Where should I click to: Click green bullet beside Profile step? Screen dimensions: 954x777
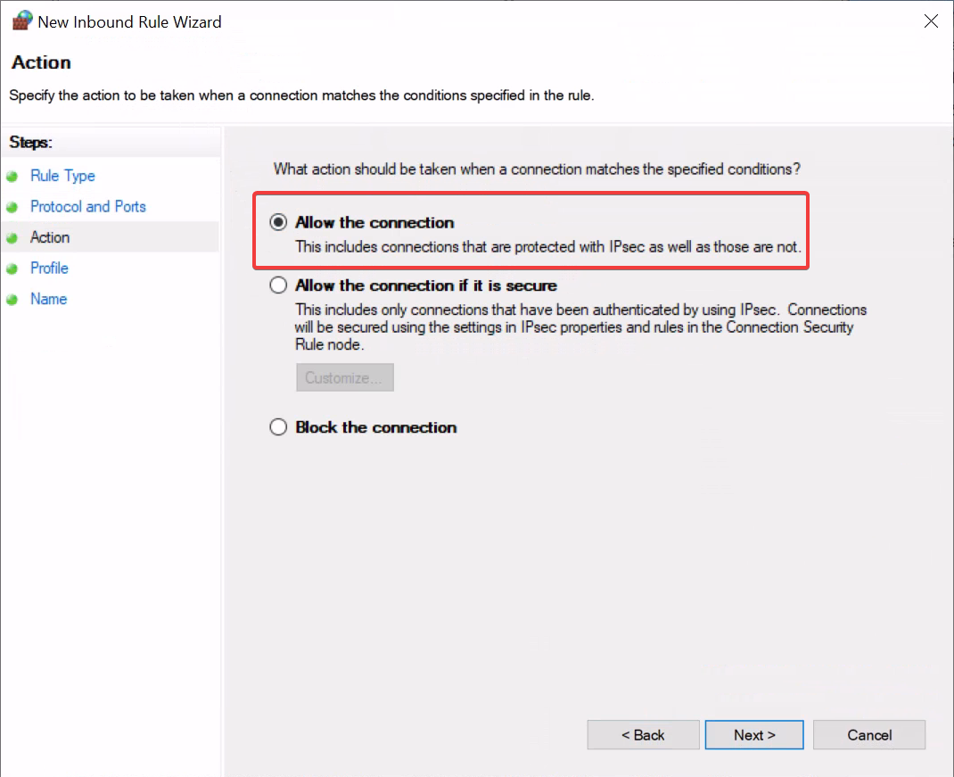[12, 269]
